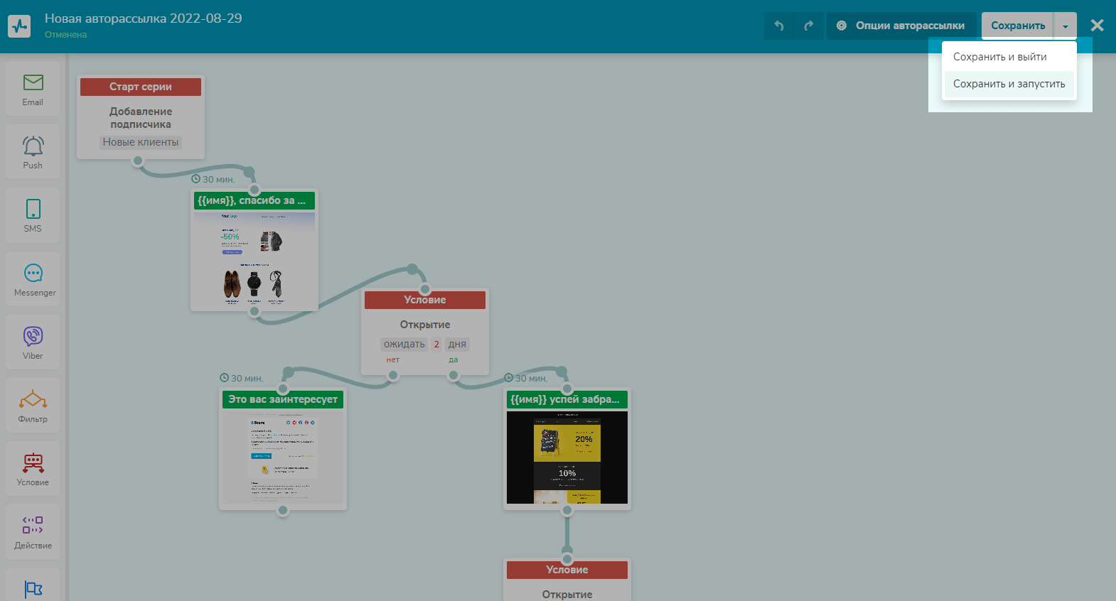The image size is (1116, 601).
Task: Add a Messenger block
Action: click(33, 279)
